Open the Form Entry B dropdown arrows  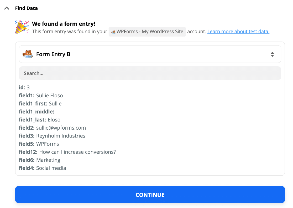point(272,54)
